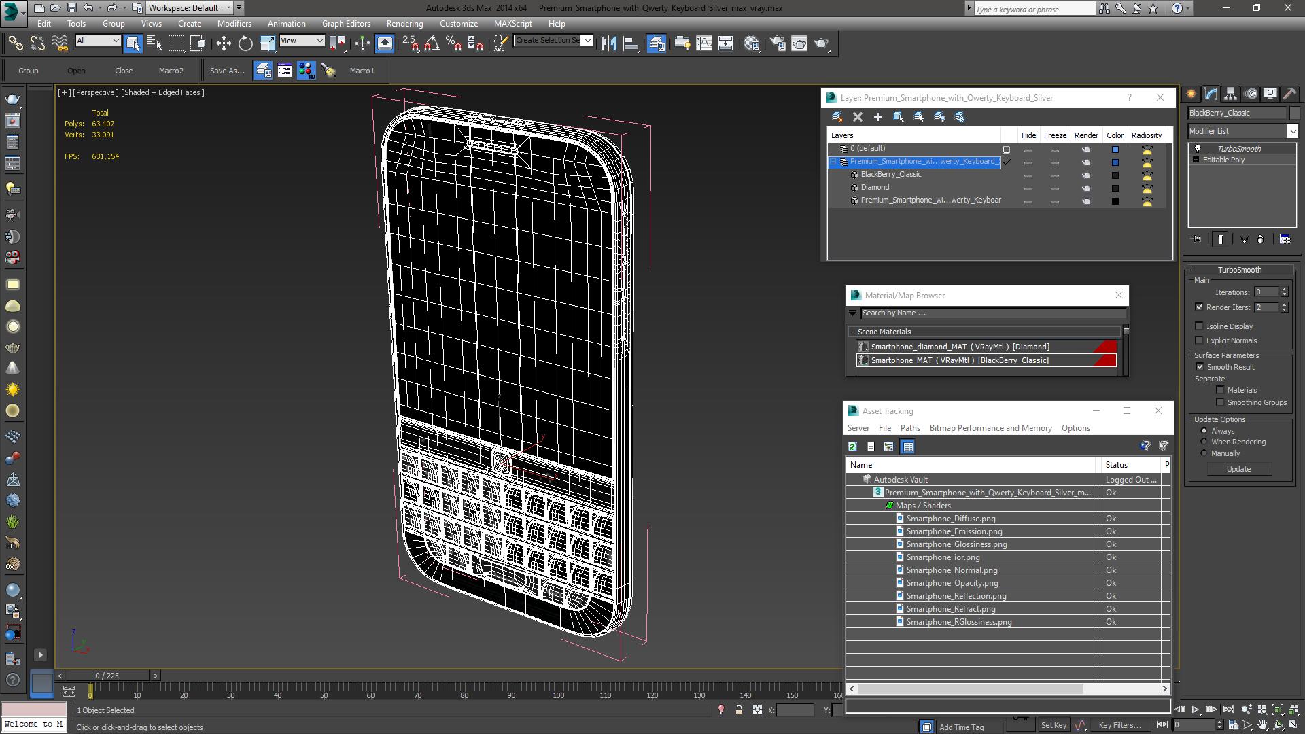Collapse the Scene Materials group
The image size is (1305, 734).
tap(853, 332)
